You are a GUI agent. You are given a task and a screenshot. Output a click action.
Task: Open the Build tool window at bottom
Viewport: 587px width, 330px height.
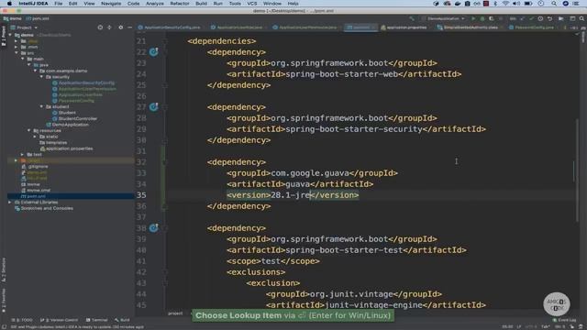pyautogui.click(x=122, y=320)
